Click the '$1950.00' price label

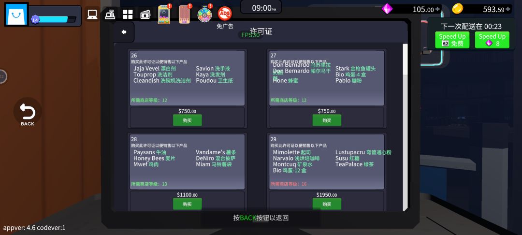[327, 195]
